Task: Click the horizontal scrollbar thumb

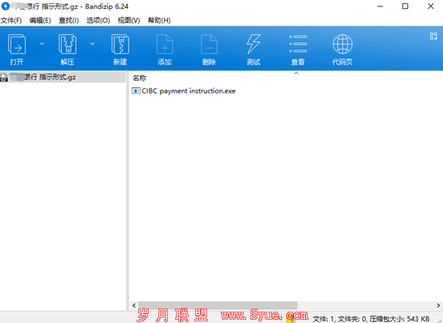Action: coord(218,305)
